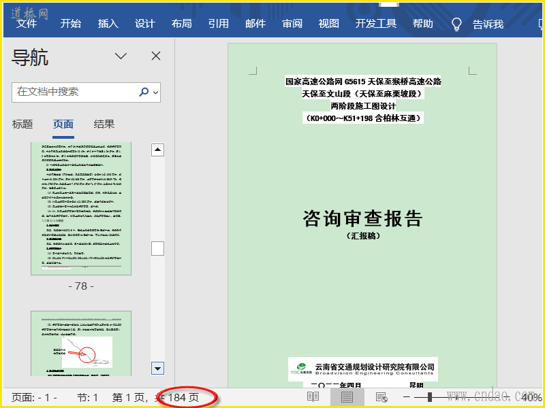
Task: Click the 告诉我 search box label
Action: click(488, 24)
